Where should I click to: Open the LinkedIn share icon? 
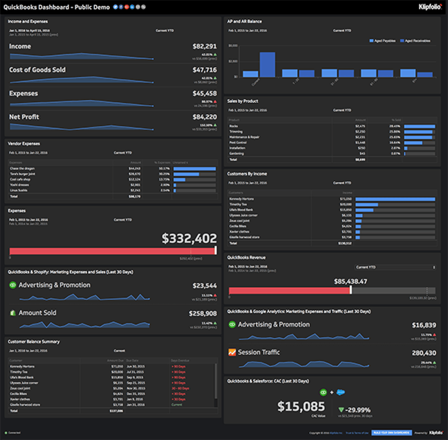point(132,7)
